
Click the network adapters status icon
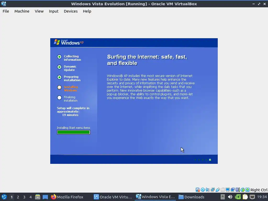(213, 190)
